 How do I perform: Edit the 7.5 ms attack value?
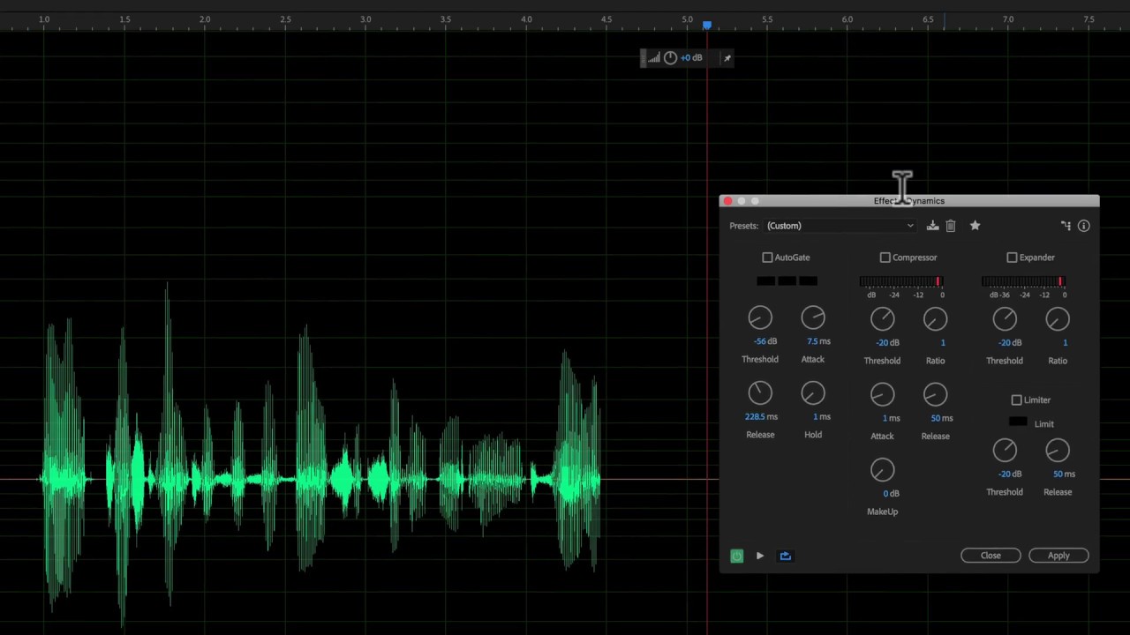click(818, 341)
